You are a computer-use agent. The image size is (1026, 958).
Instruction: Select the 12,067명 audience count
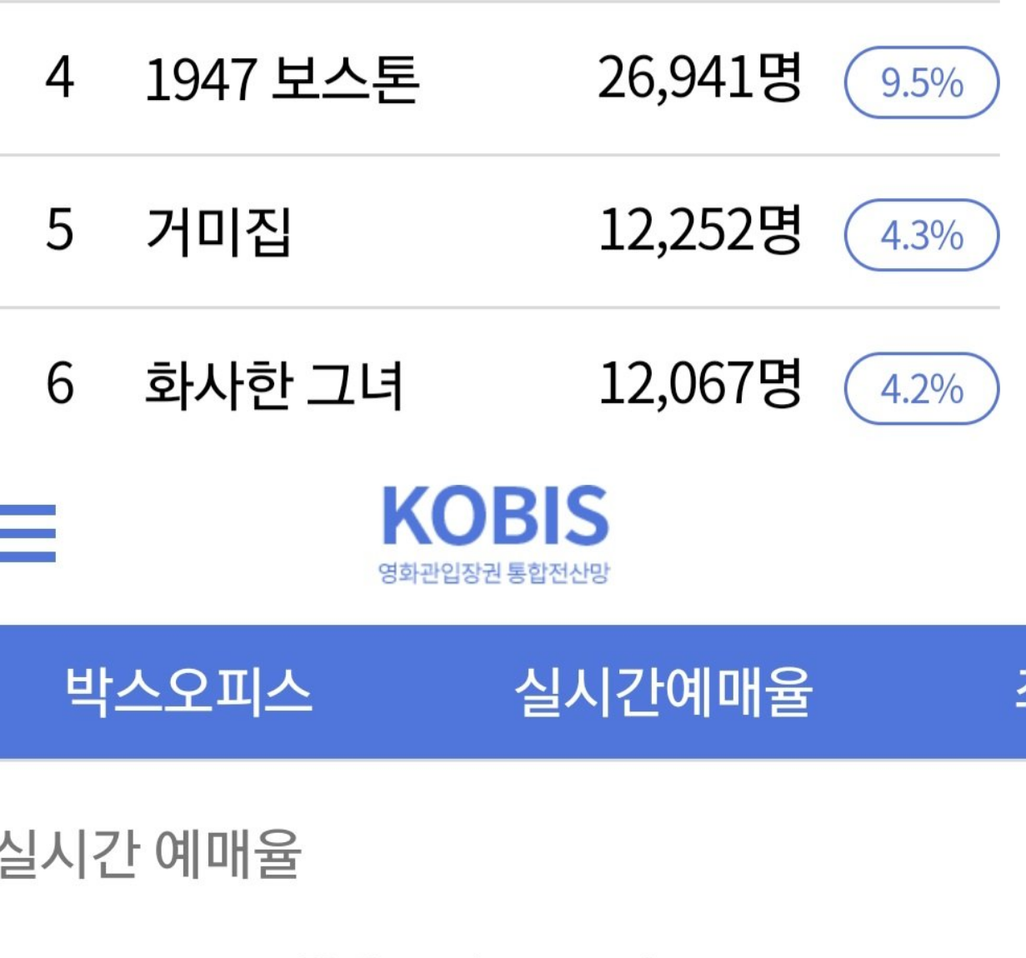pos(700,384)
